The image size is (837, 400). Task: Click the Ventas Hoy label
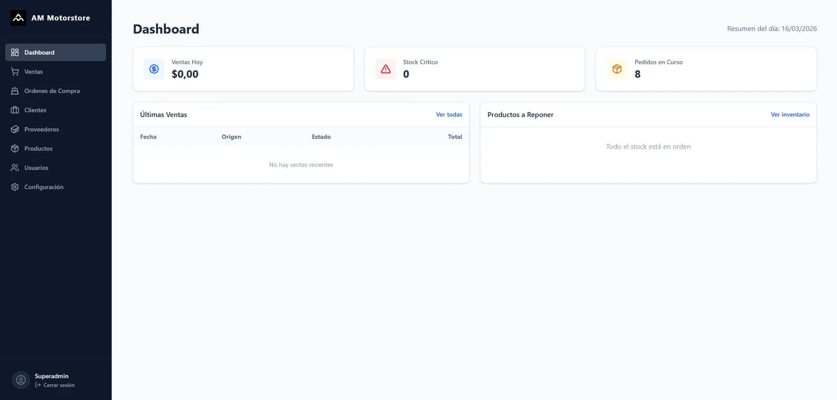pyautogui.click(x=187, y=62)
